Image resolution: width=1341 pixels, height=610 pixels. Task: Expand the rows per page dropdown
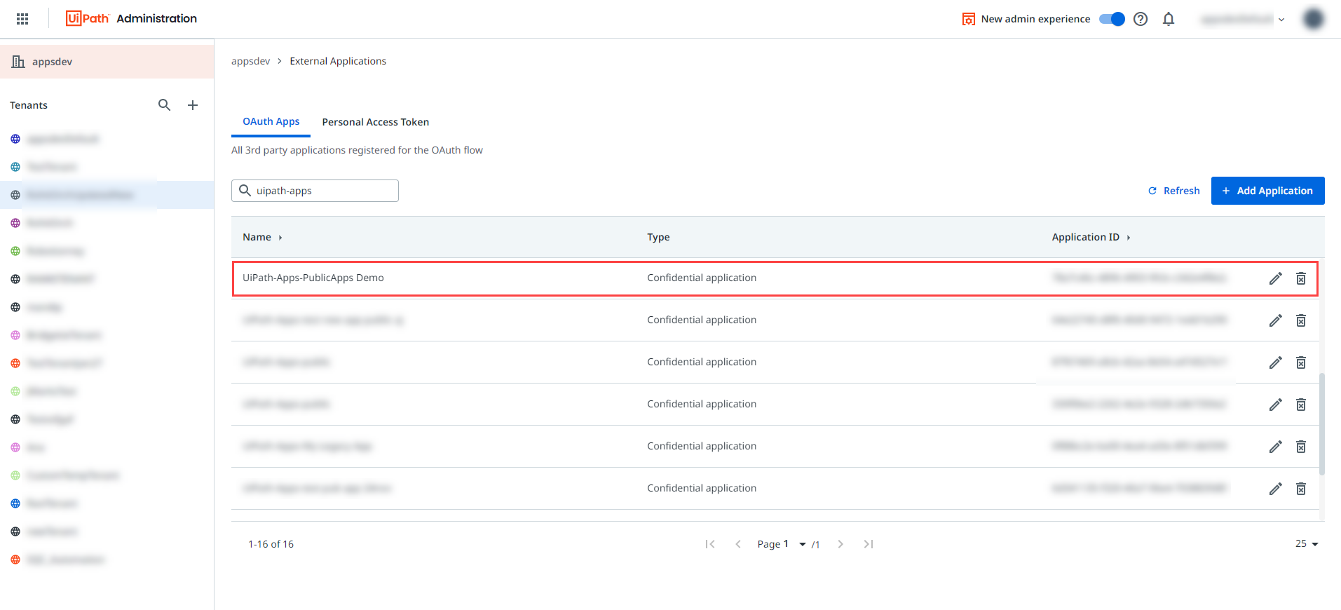[x=1307, y=544]
